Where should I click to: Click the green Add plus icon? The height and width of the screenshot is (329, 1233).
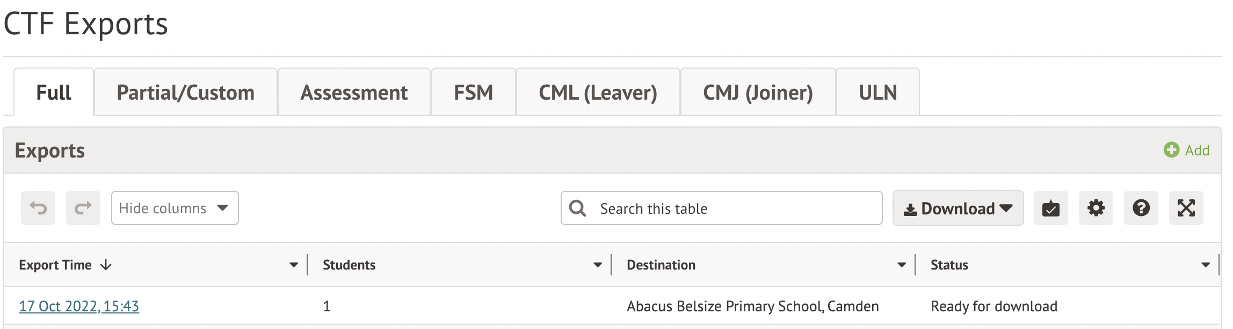tap(1171, 150)
